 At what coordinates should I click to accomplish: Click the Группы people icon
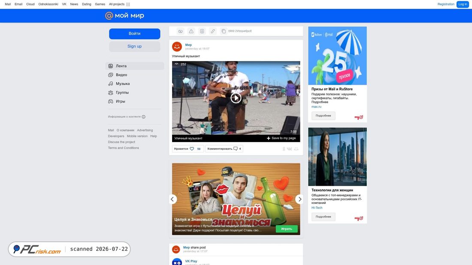(x=110, y=92)
